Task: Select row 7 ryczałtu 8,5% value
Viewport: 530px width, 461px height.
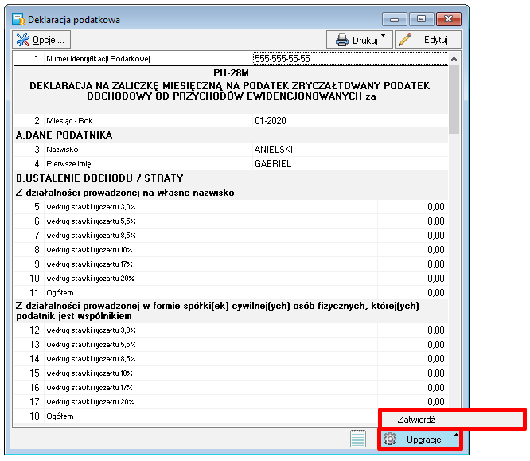Action: [413, 236]
